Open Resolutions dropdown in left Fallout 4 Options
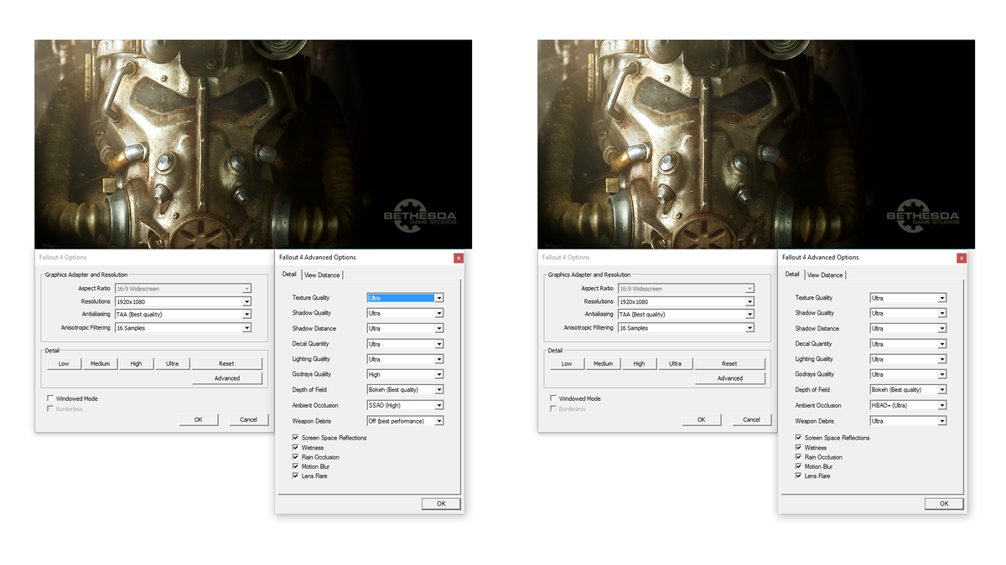1006x565 pixels. [183, 301]
